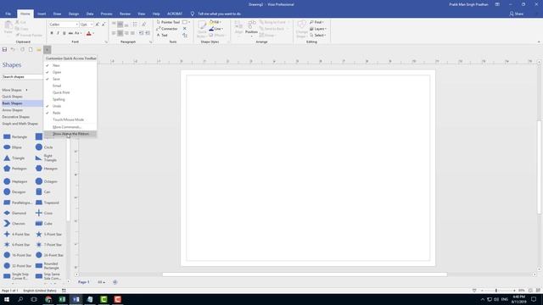This screenshot has height=305, width=543.
Task: Switch to the Design ribbon tab
Action: pos(74,14)
